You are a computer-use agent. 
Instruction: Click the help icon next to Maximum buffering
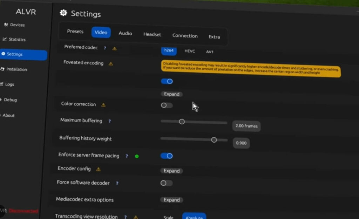[109, 121]
